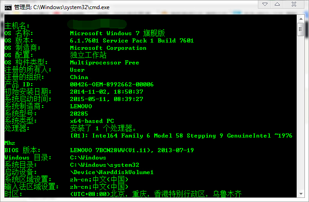The height and width of the screenshot is (202, 309).
Task: Click the cmd.exe window title text
Action: pos(62,7)
